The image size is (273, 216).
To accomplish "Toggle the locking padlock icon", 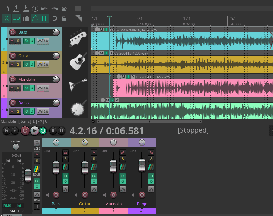I will 64,18.
